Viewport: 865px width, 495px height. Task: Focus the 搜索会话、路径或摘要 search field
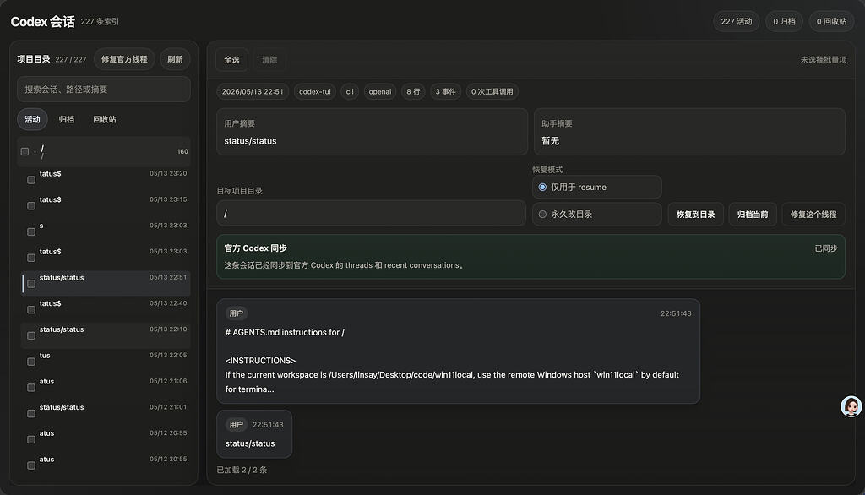pos(104,90)
